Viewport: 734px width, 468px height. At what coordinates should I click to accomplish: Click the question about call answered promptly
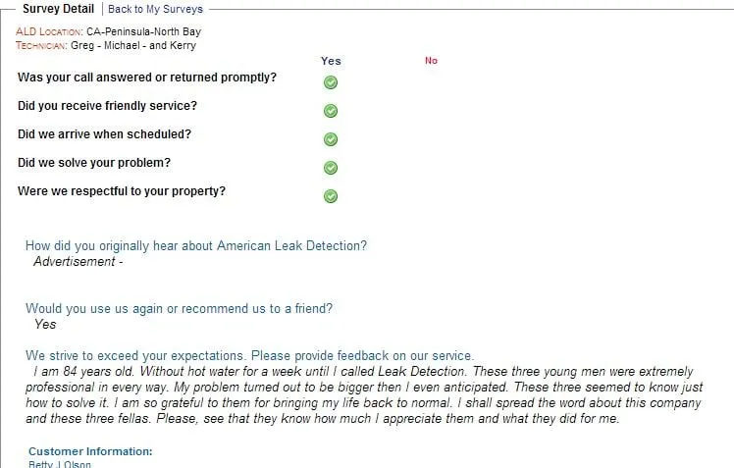pos(147,78)
